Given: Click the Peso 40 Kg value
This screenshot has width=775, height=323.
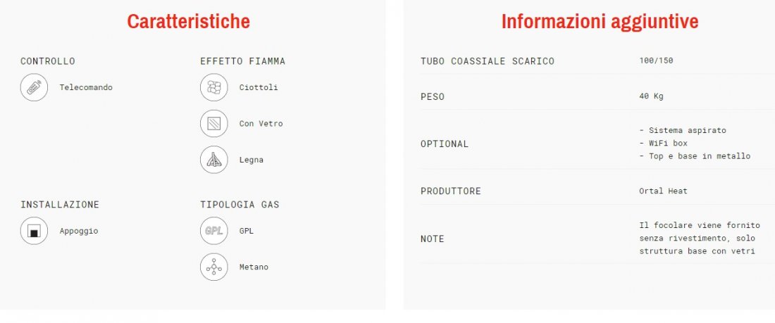Looking at the screenshot, I should pyautogui.click(x=651, y=96).
